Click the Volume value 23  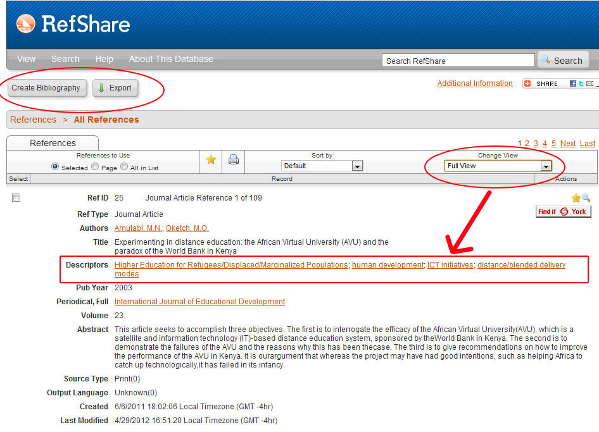coord(119,316)
